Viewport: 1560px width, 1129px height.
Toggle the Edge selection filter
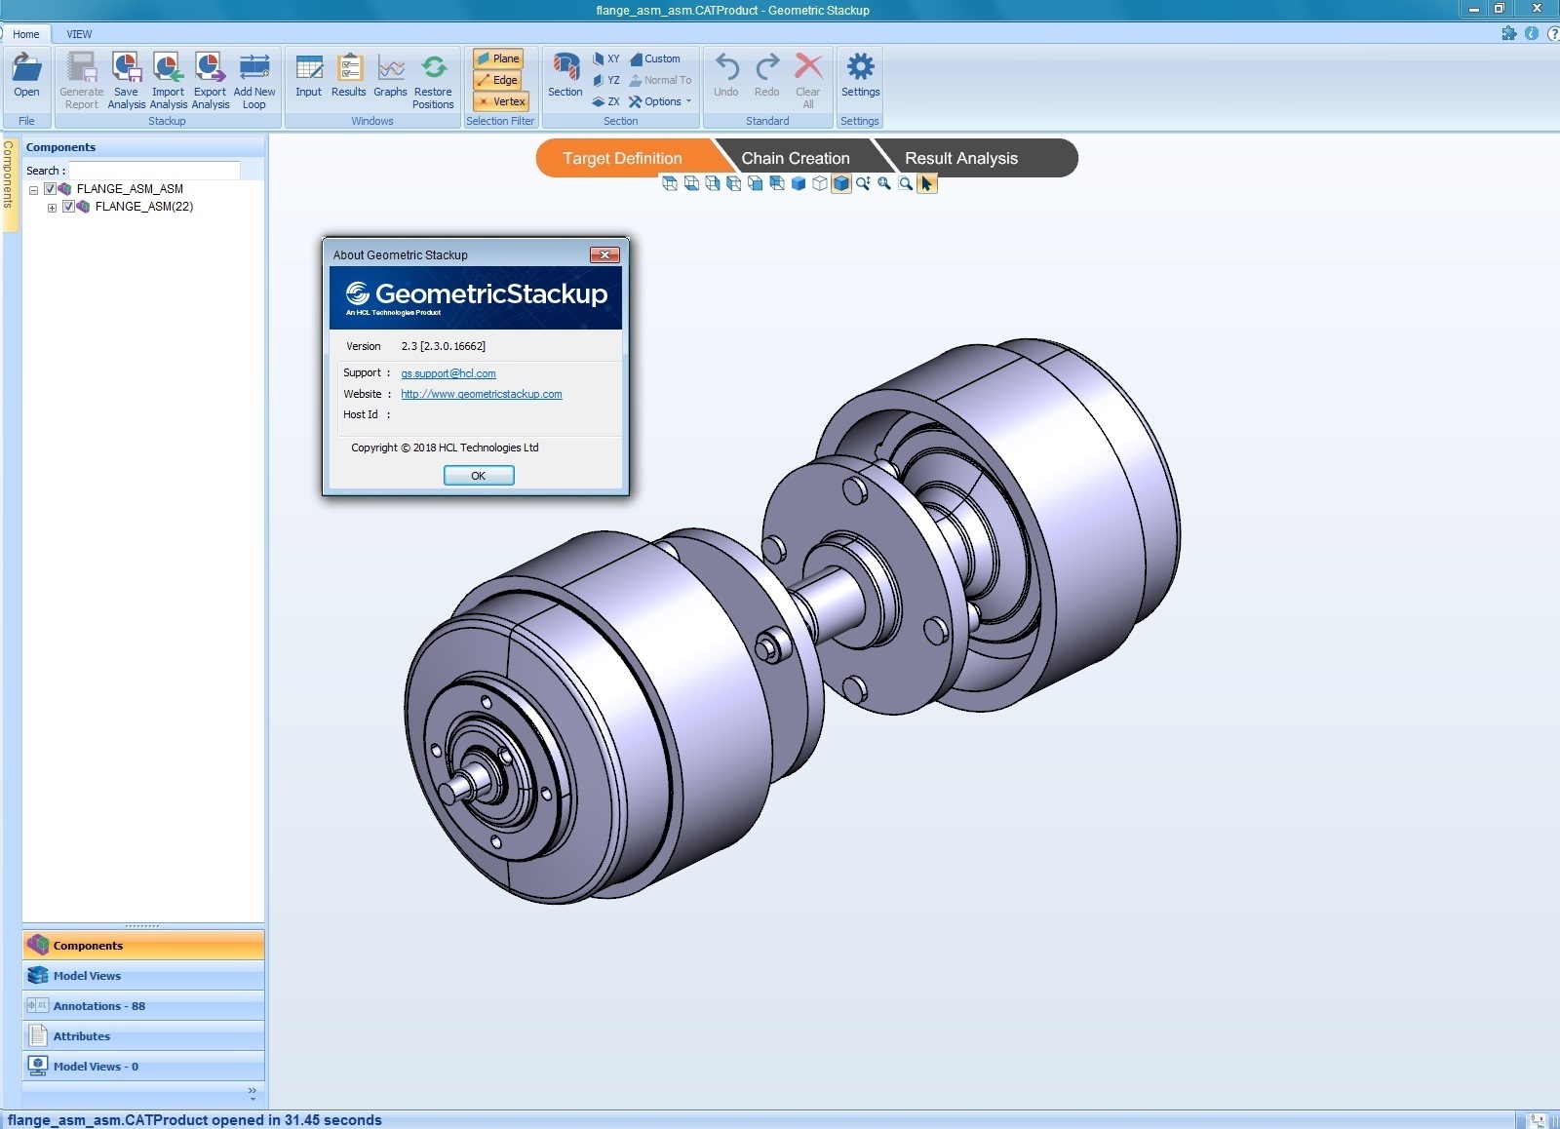(x=498, y=80)
